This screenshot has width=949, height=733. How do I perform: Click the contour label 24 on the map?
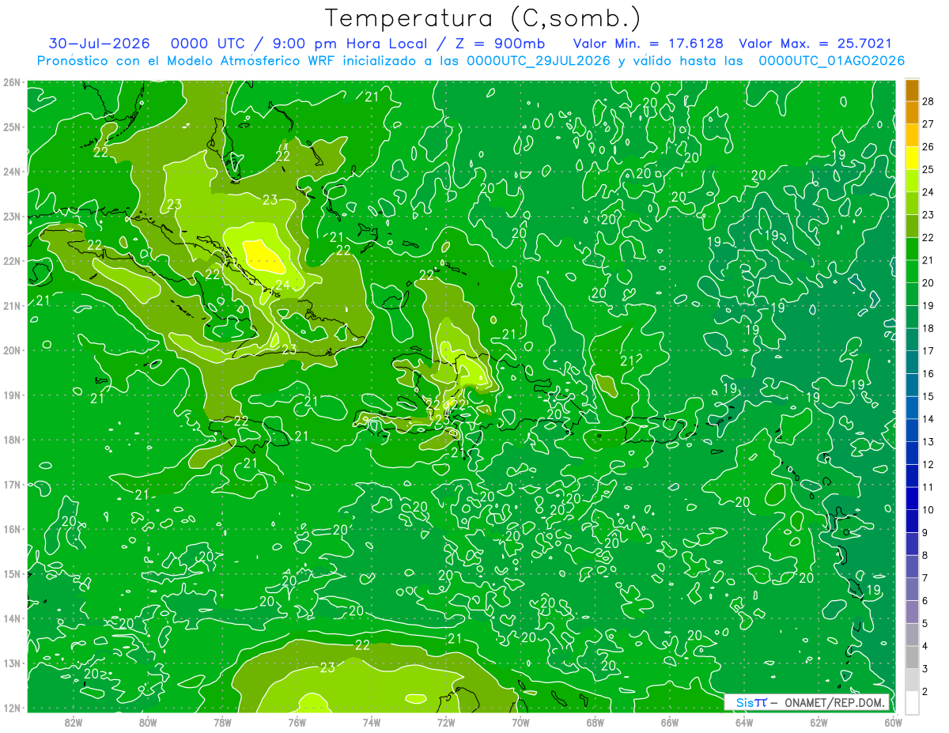pyautogui.click(x=282, y=285)
